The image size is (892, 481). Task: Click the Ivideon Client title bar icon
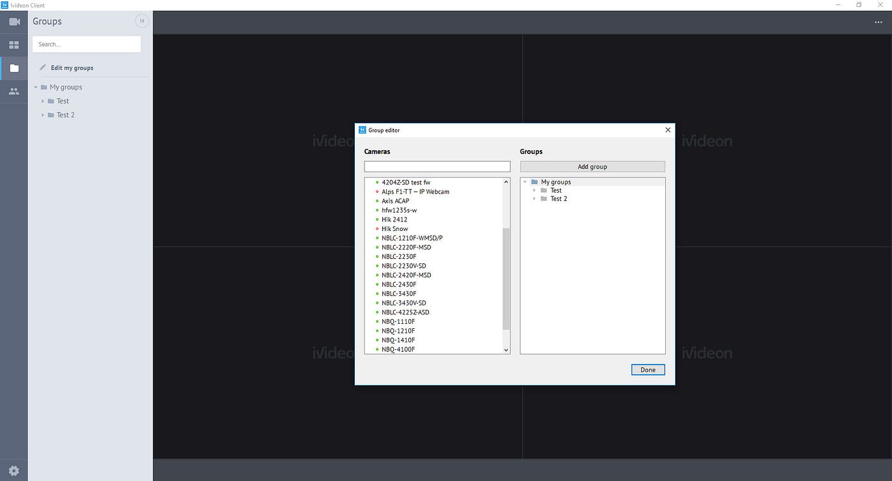(x=4, y=5)
